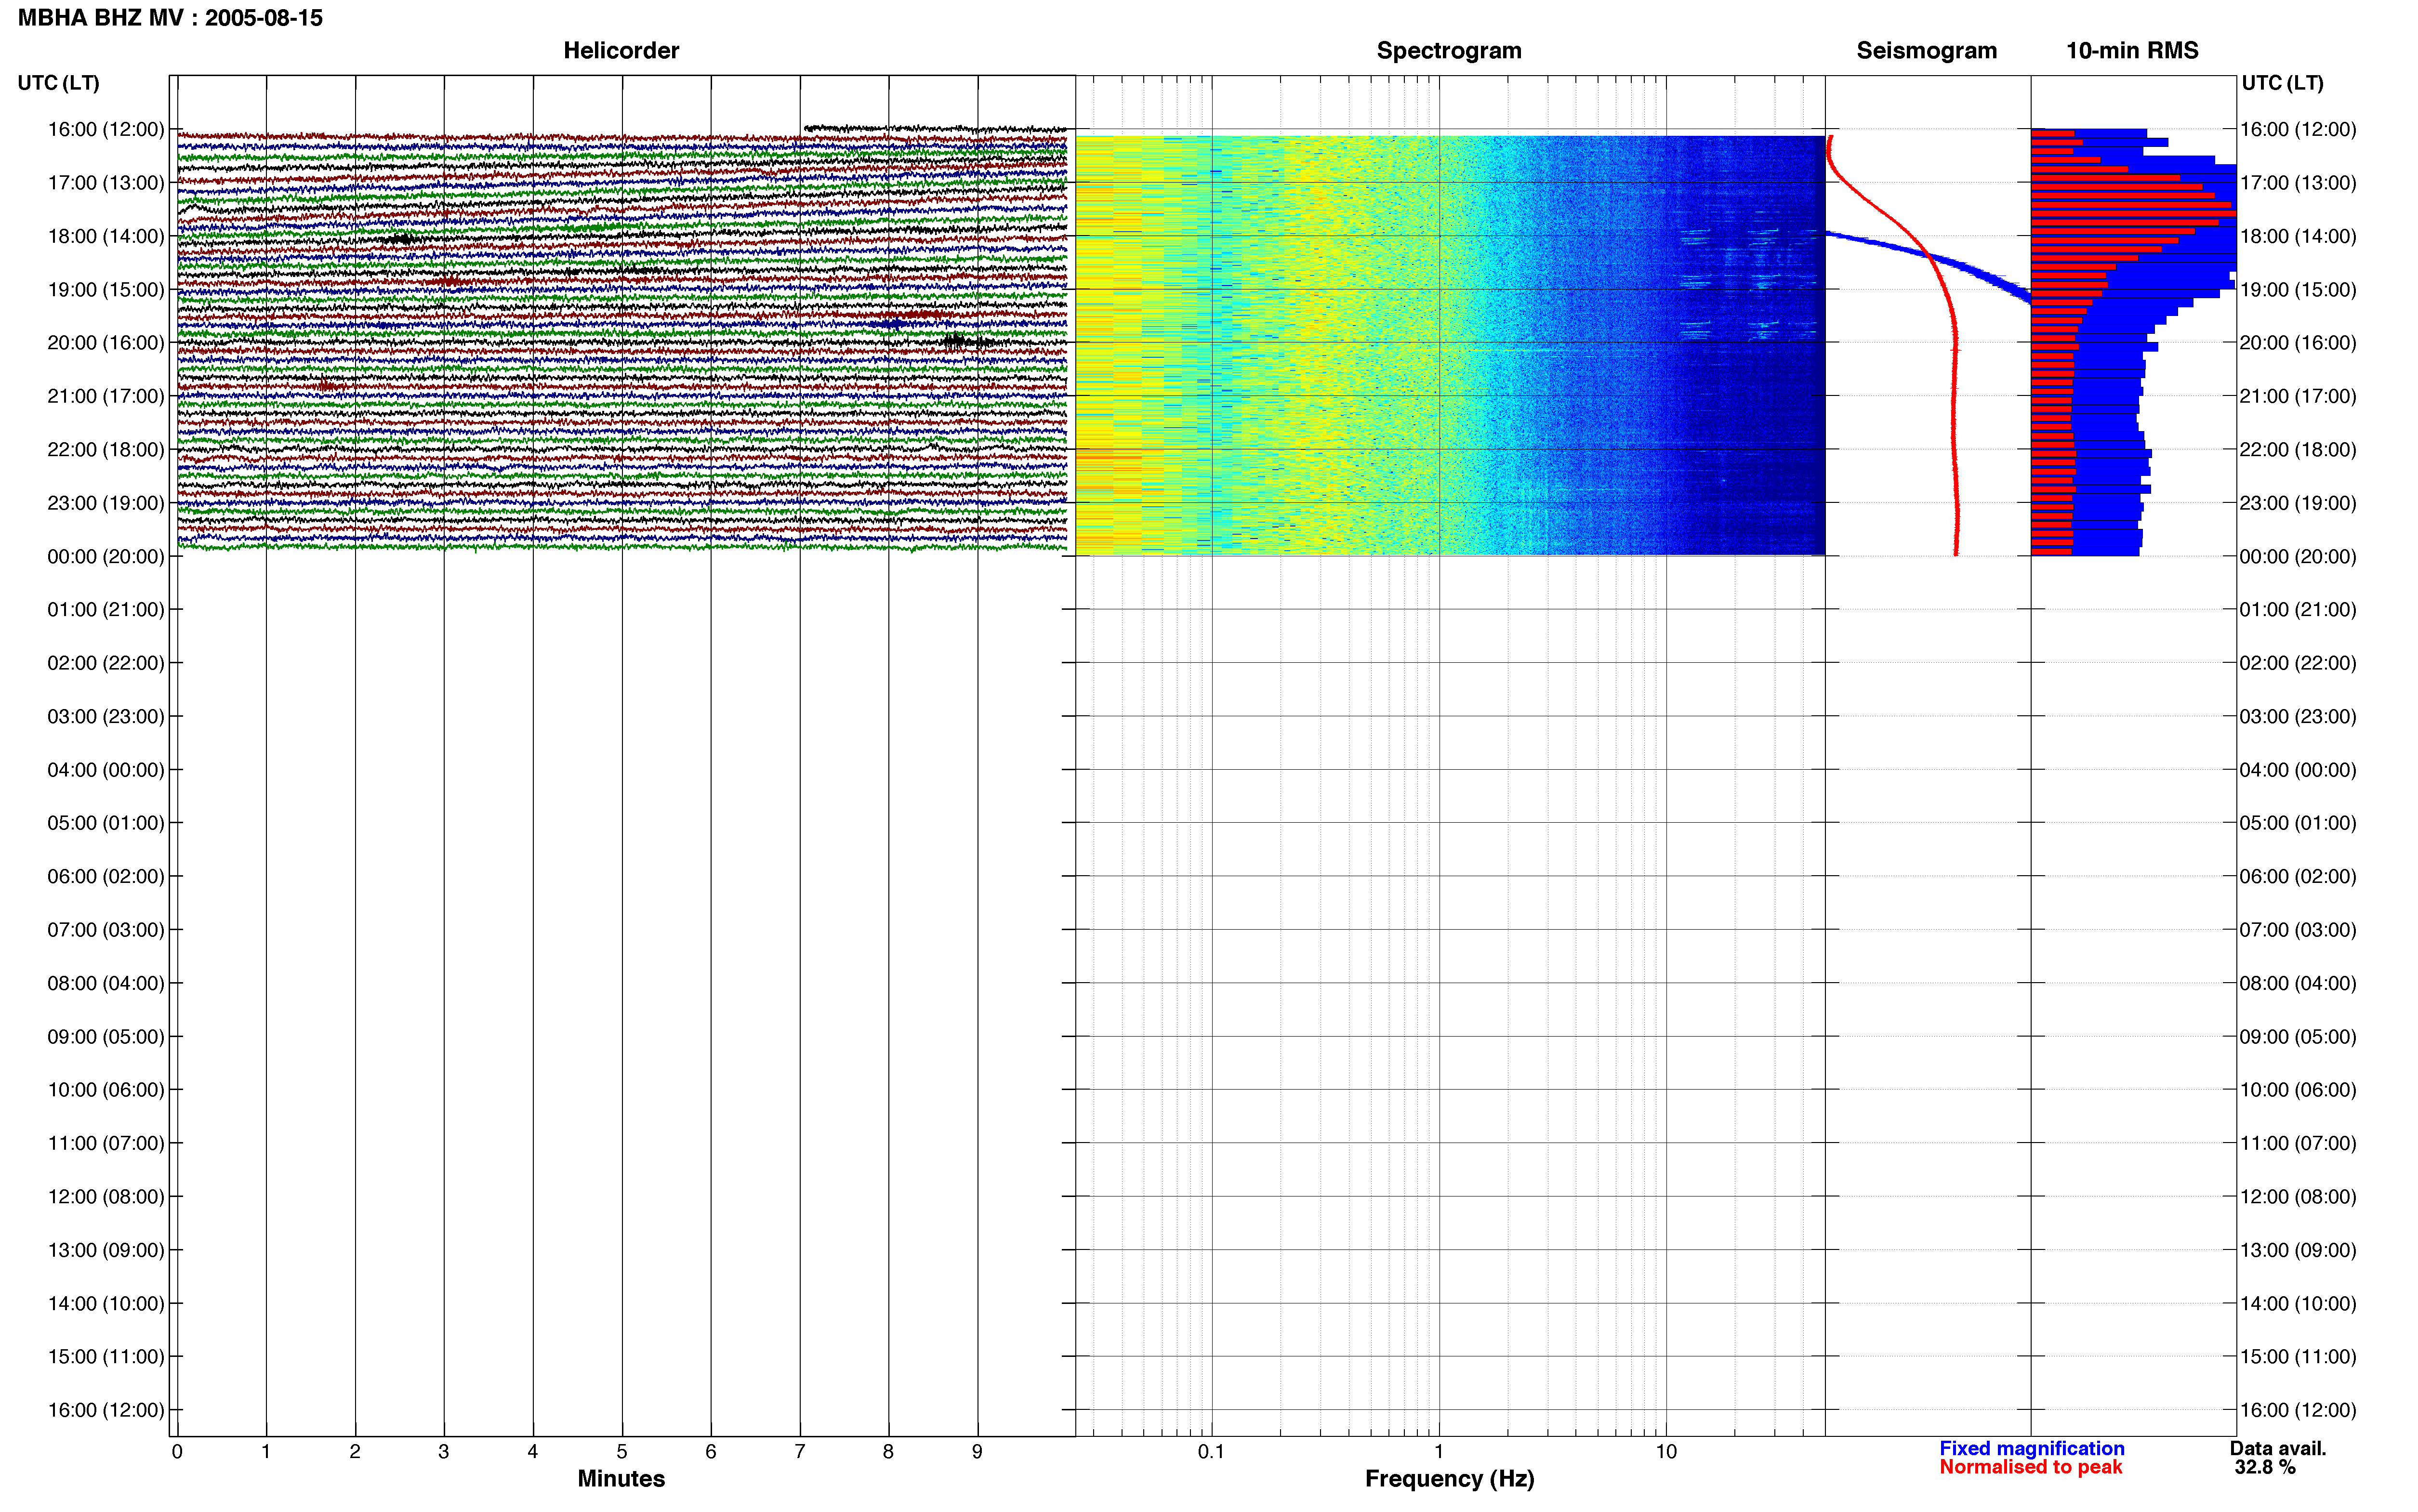Click '15:00 (11:00)' on the Helicorder time axis
The height and width of the screenshot is (1512, 2418).
tap(106, 1357)
